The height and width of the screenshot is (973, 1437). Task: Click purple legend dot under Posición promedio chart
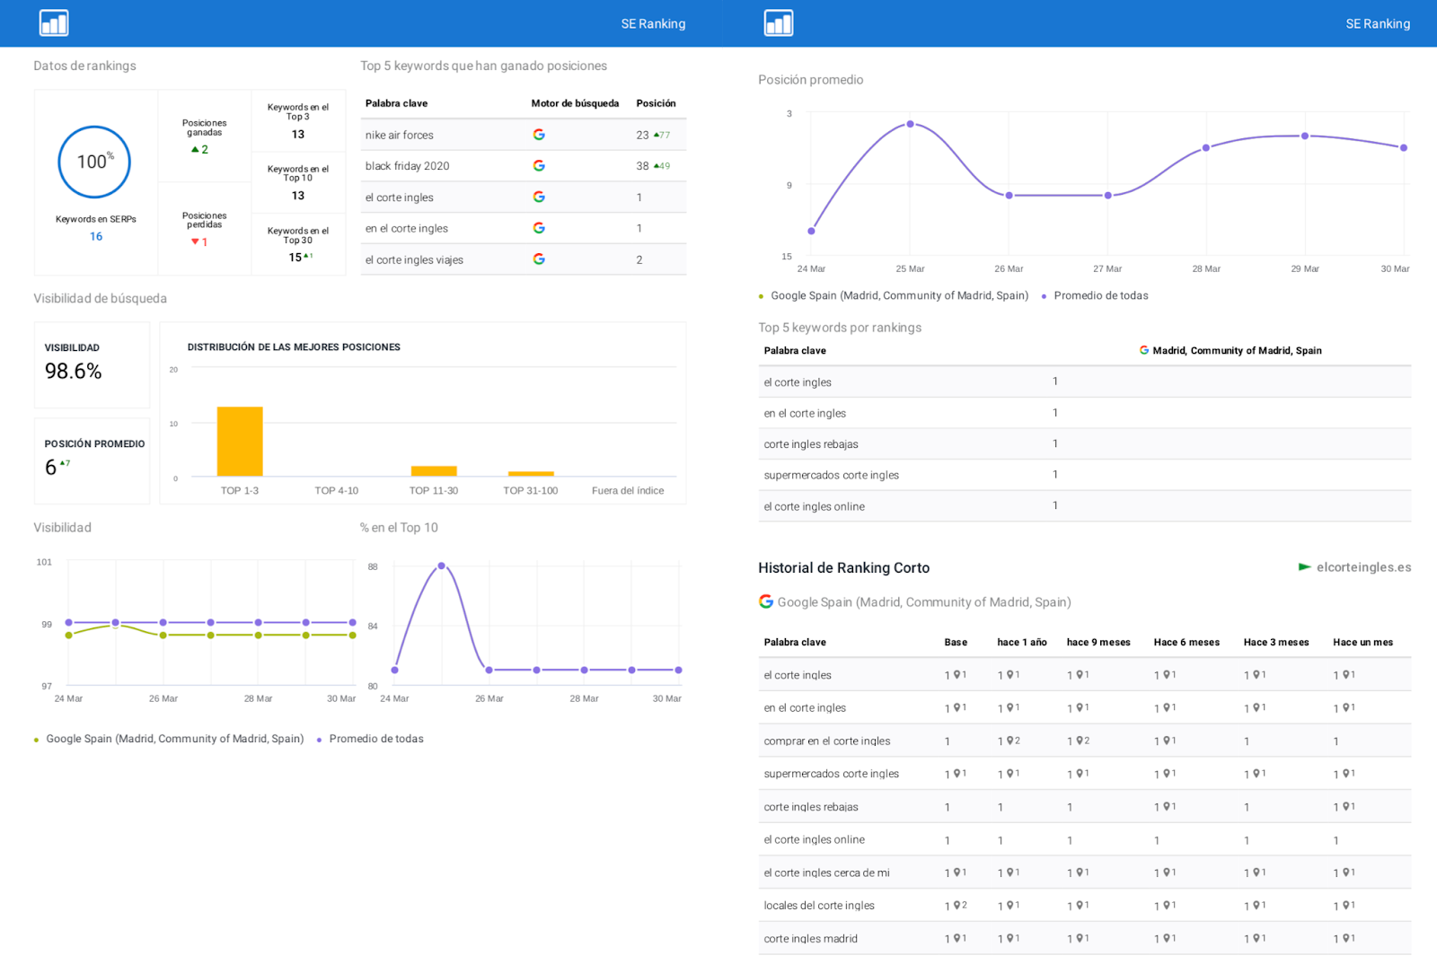pyautogui.click(x=1044, y=296)
